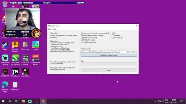Image resolution: width=186 pixels, height=104 pixels.
Task: Open the File menu in Manhunt Fixer
Action: point(49,29)
